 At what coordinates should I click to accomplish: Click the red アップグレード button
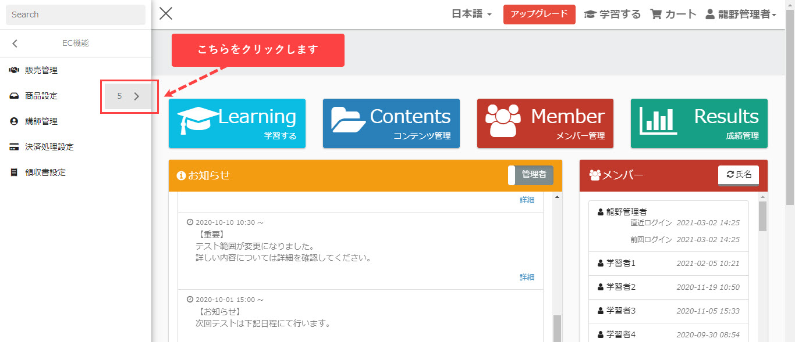tap(539, 15)
